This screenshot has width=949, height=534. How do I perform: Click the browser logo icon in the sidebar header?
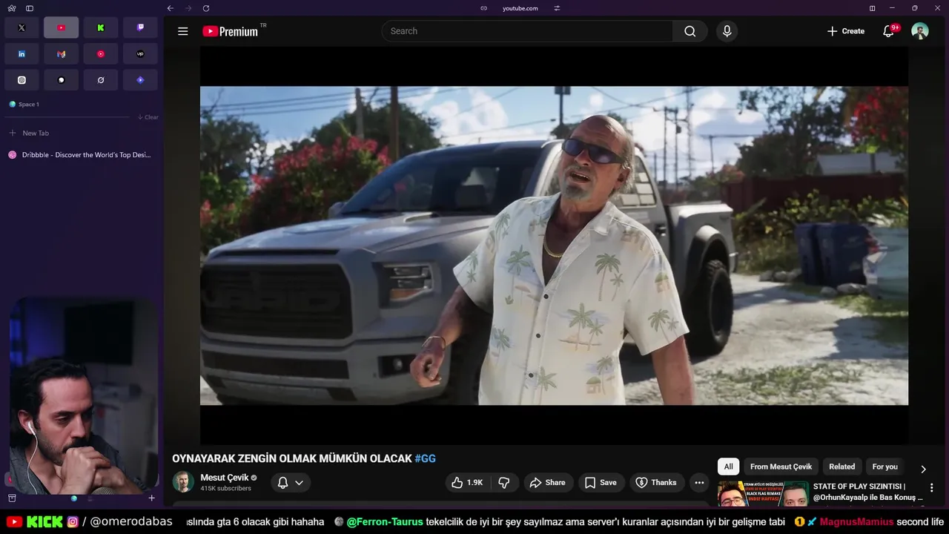(12, 8)
